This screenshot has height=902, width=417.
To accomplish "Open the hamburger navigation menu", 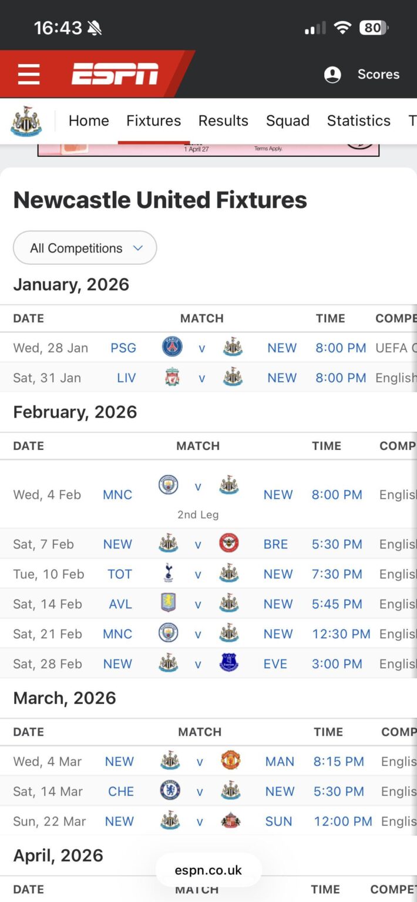I will 29,74.
